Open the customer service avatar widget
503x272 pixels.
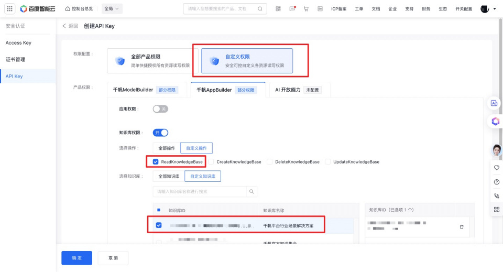point(497,150)
